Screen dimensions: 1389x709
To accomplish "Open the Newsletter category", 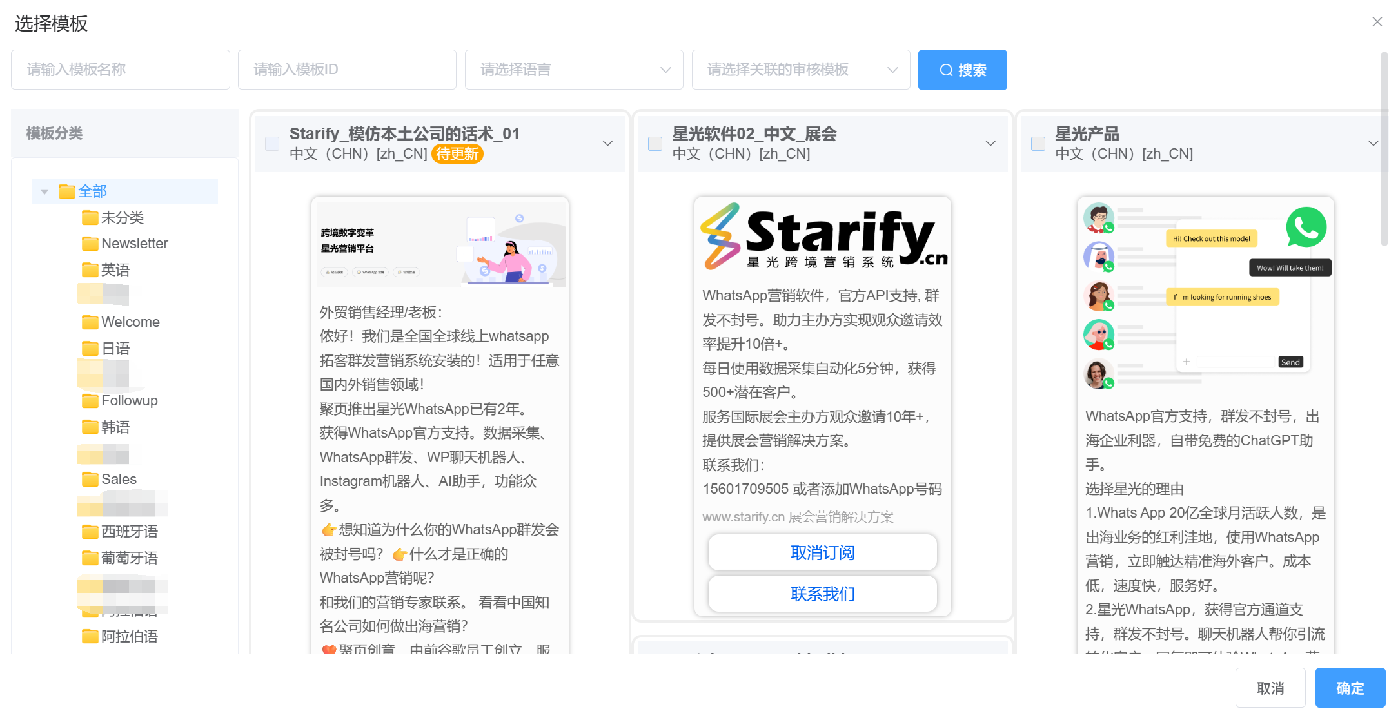I will point(135,244).
